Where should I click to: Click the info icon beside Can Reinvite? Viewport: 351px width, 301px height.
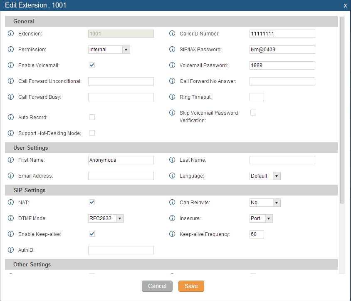172,203
